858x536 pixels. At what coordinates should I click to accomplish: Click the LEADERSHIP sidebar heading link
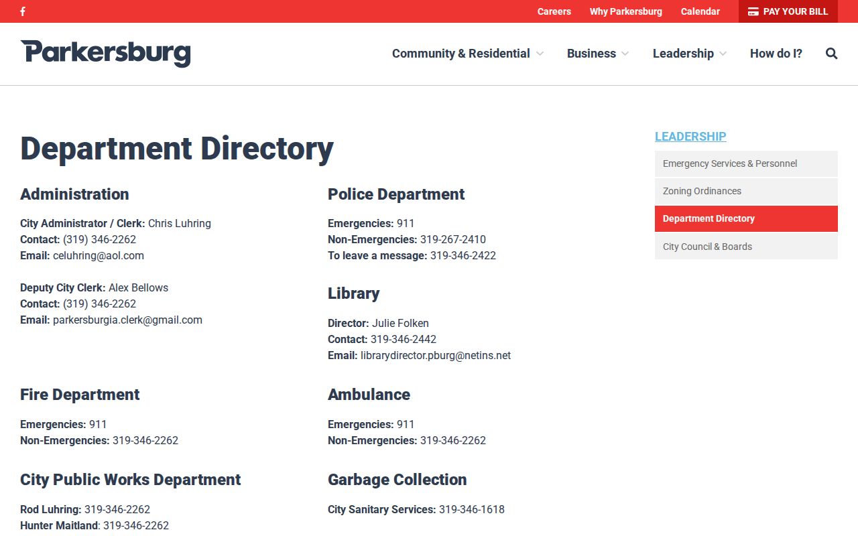click(690, 136)
